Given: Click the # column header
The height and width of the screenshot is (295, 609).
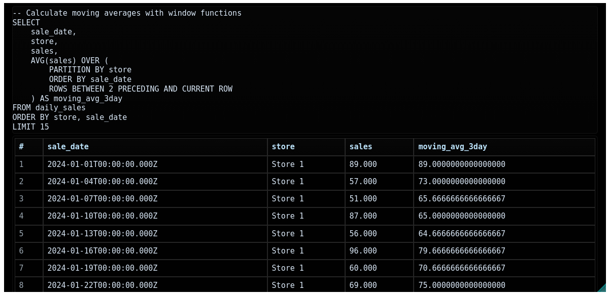Looking at the screenshot, I should point(29,147).
